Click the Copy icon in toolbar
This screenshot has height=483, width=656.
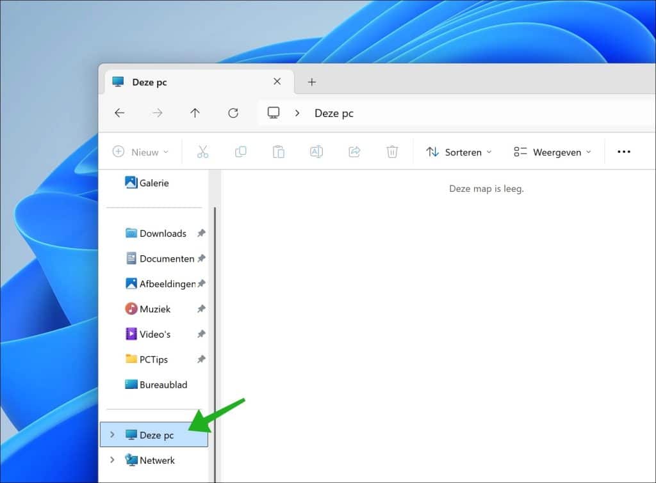[240, 152]
